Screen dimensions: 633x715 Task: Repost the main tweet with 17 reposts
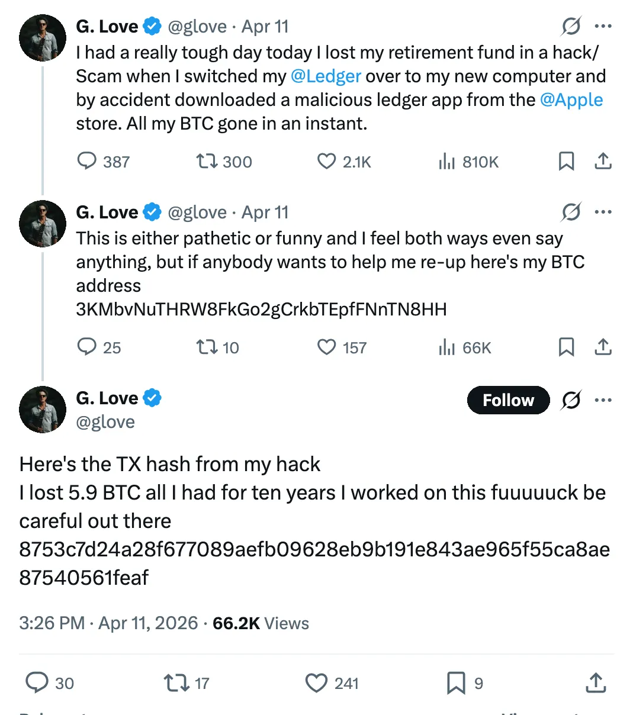click(175, 683)
